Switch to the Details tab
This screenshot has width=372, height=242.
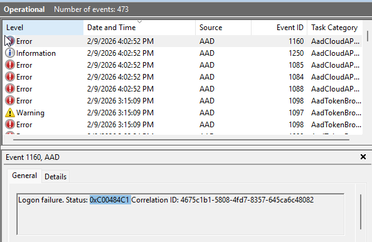click(55, 177)
